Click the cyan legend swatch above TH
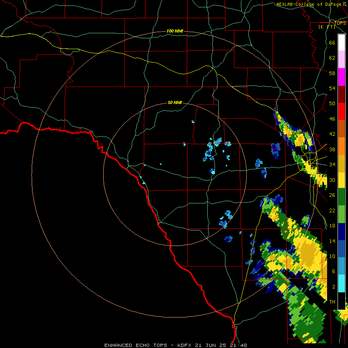The image size is (348, 348). 341,283
